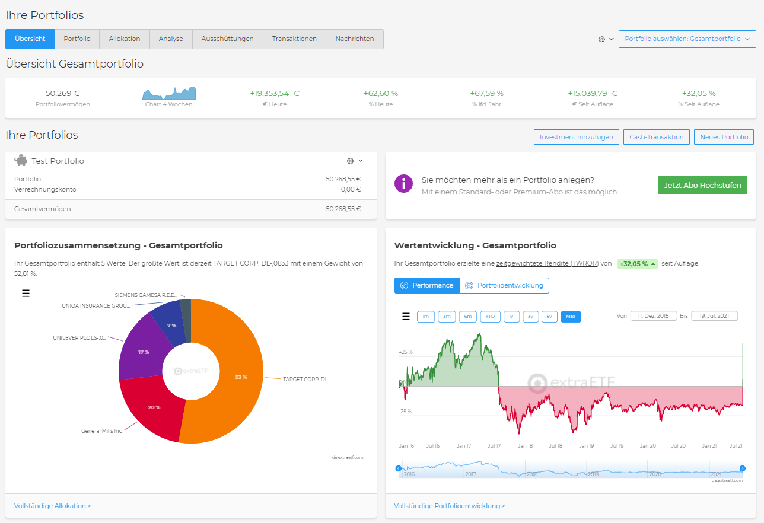Click the TARGET CORP. DL-... pie label
The width and height of the screenshot is (764, 523).
[308, 379]
